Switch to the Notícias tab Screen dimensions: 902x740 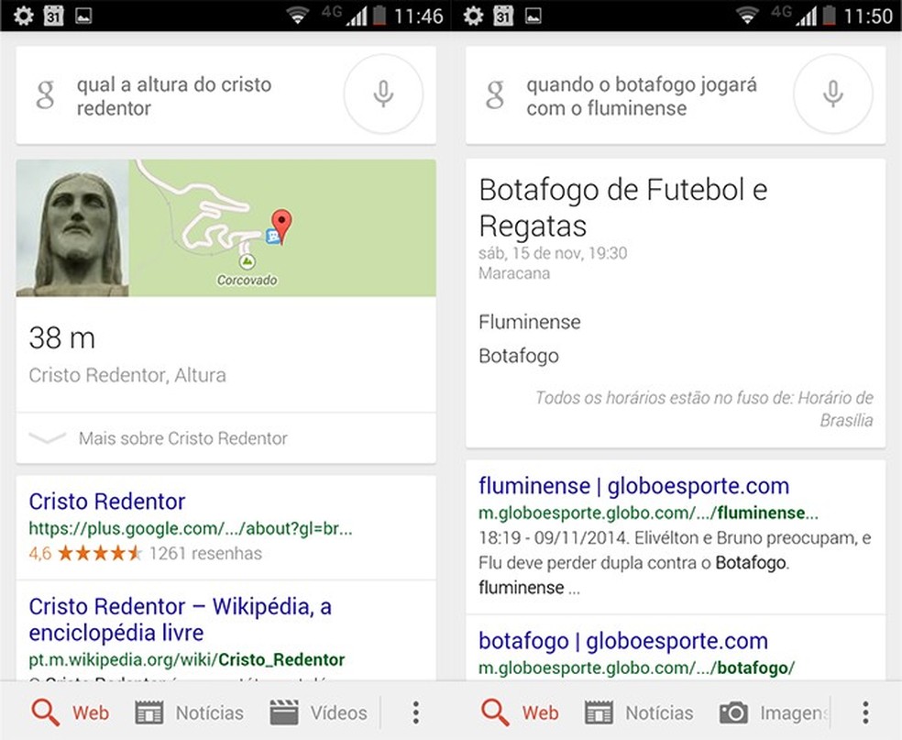pyautogui.click(x=206, y=712)
